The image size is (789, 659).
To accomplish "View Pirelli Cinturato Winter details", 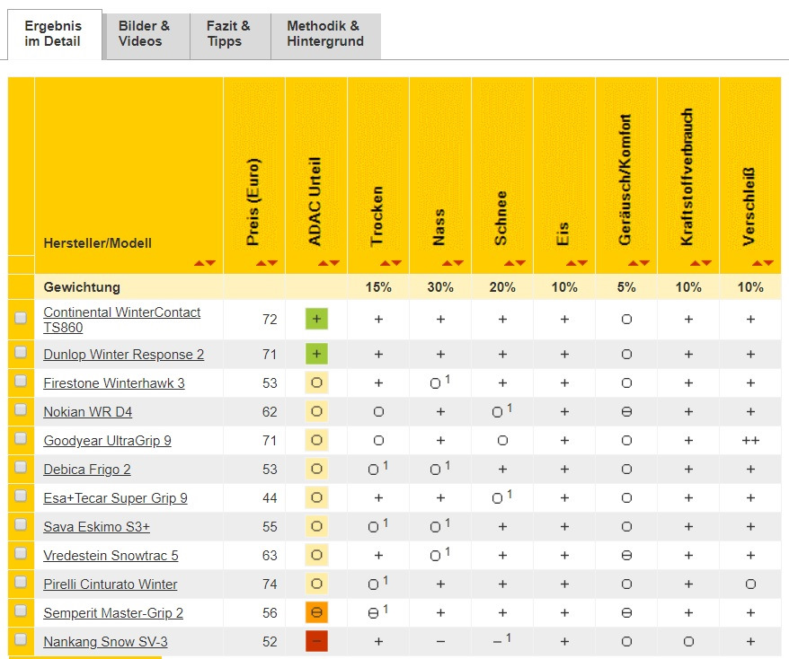I will tap(111, 584).
